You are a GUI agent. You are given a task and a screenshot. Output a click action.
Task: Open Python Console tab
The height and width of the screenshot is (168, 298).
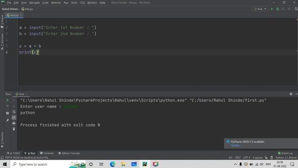[69, 153]
